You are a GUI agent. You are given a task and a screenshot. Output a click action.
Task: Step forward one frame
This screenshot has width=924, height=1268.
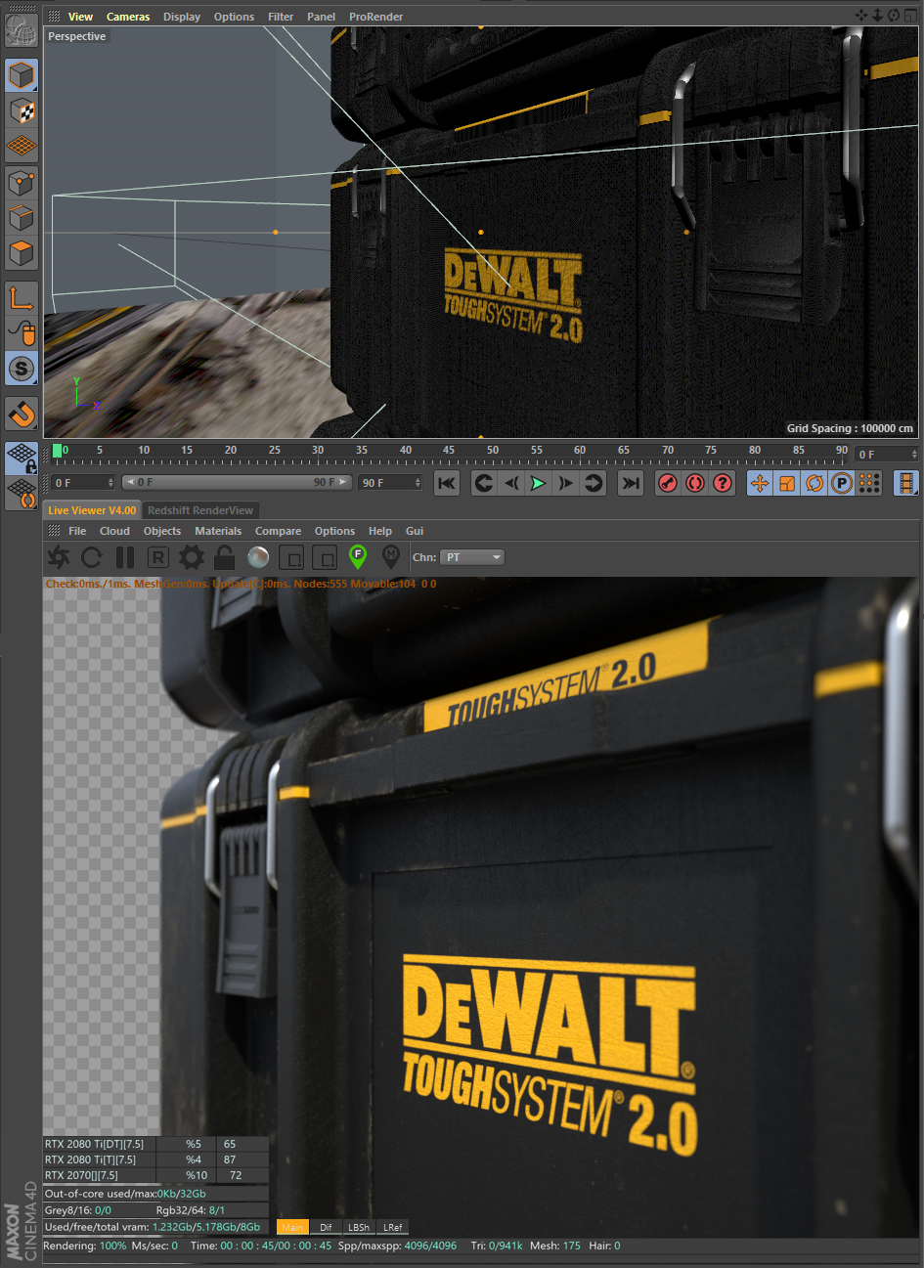565,483
